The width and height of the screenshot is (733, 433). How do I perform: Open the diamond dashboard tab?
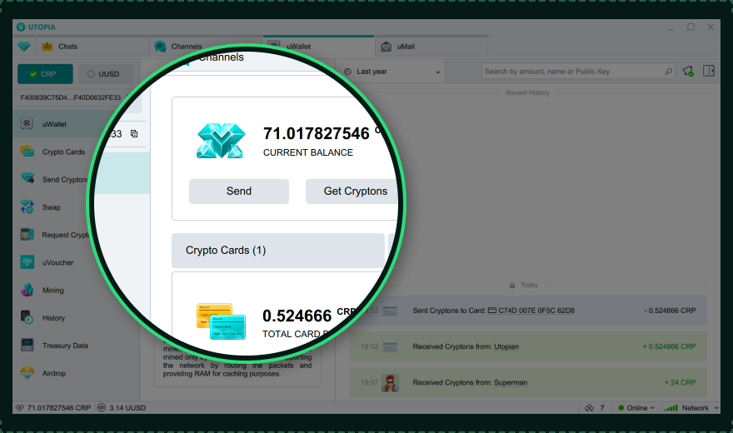click(x=24, y=47)
